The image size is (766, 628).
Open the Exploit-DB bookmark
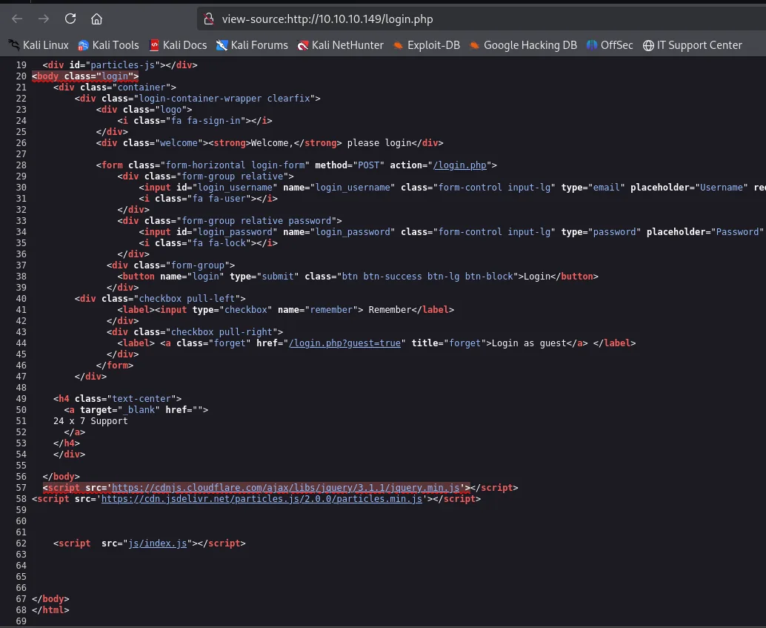tap(427, 45)
